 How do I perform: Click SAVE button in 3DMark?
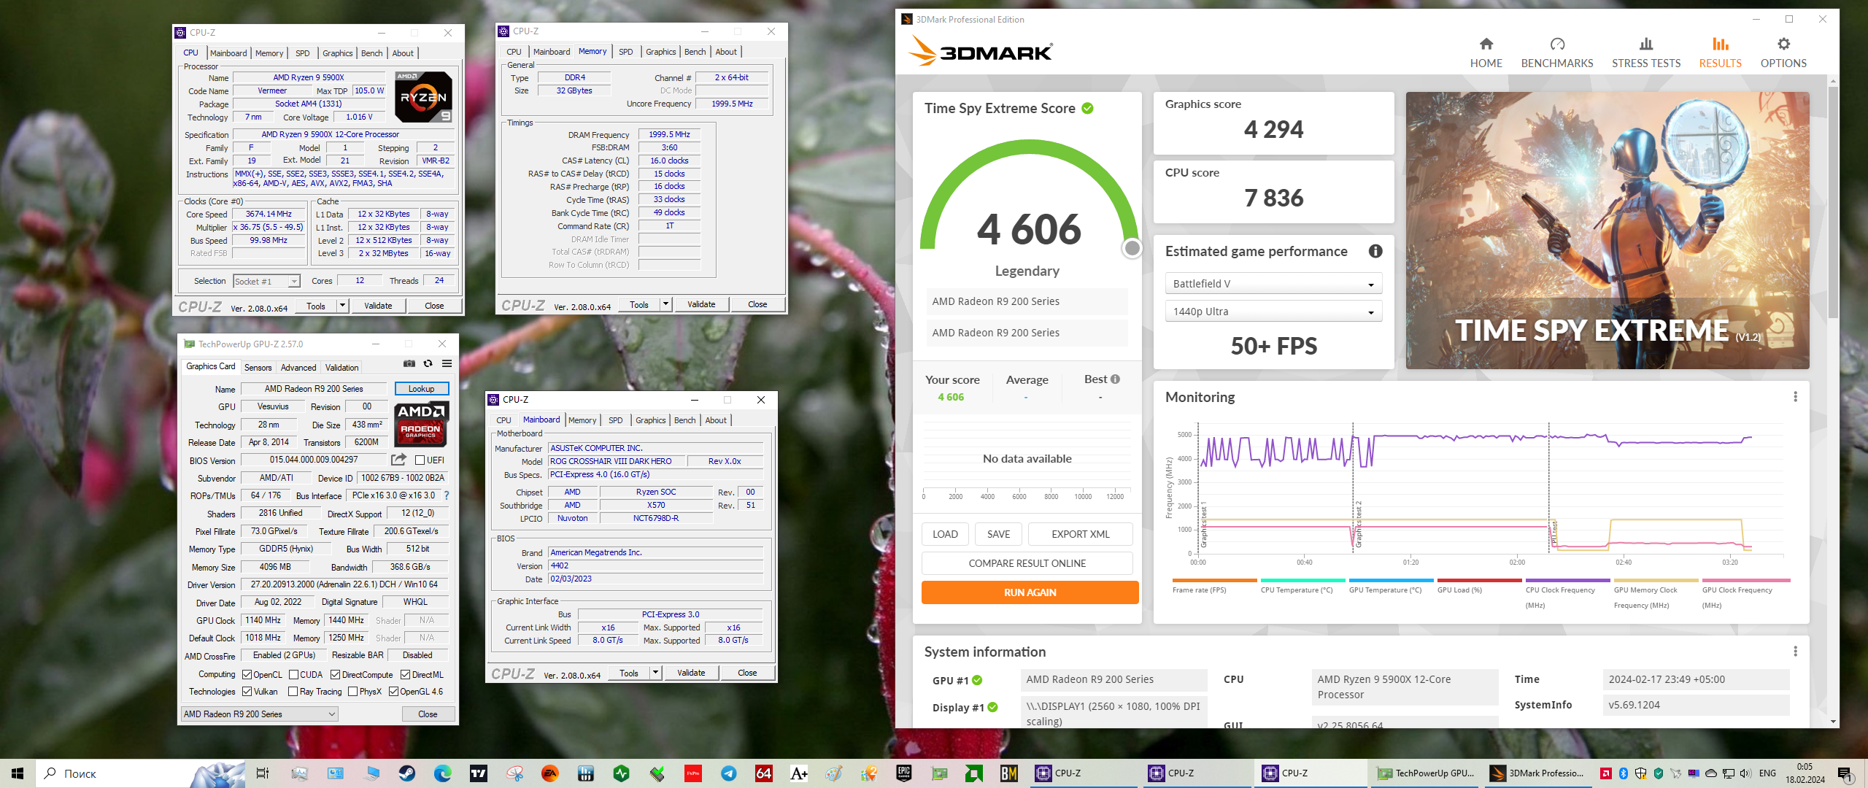(x=998, y=534)
